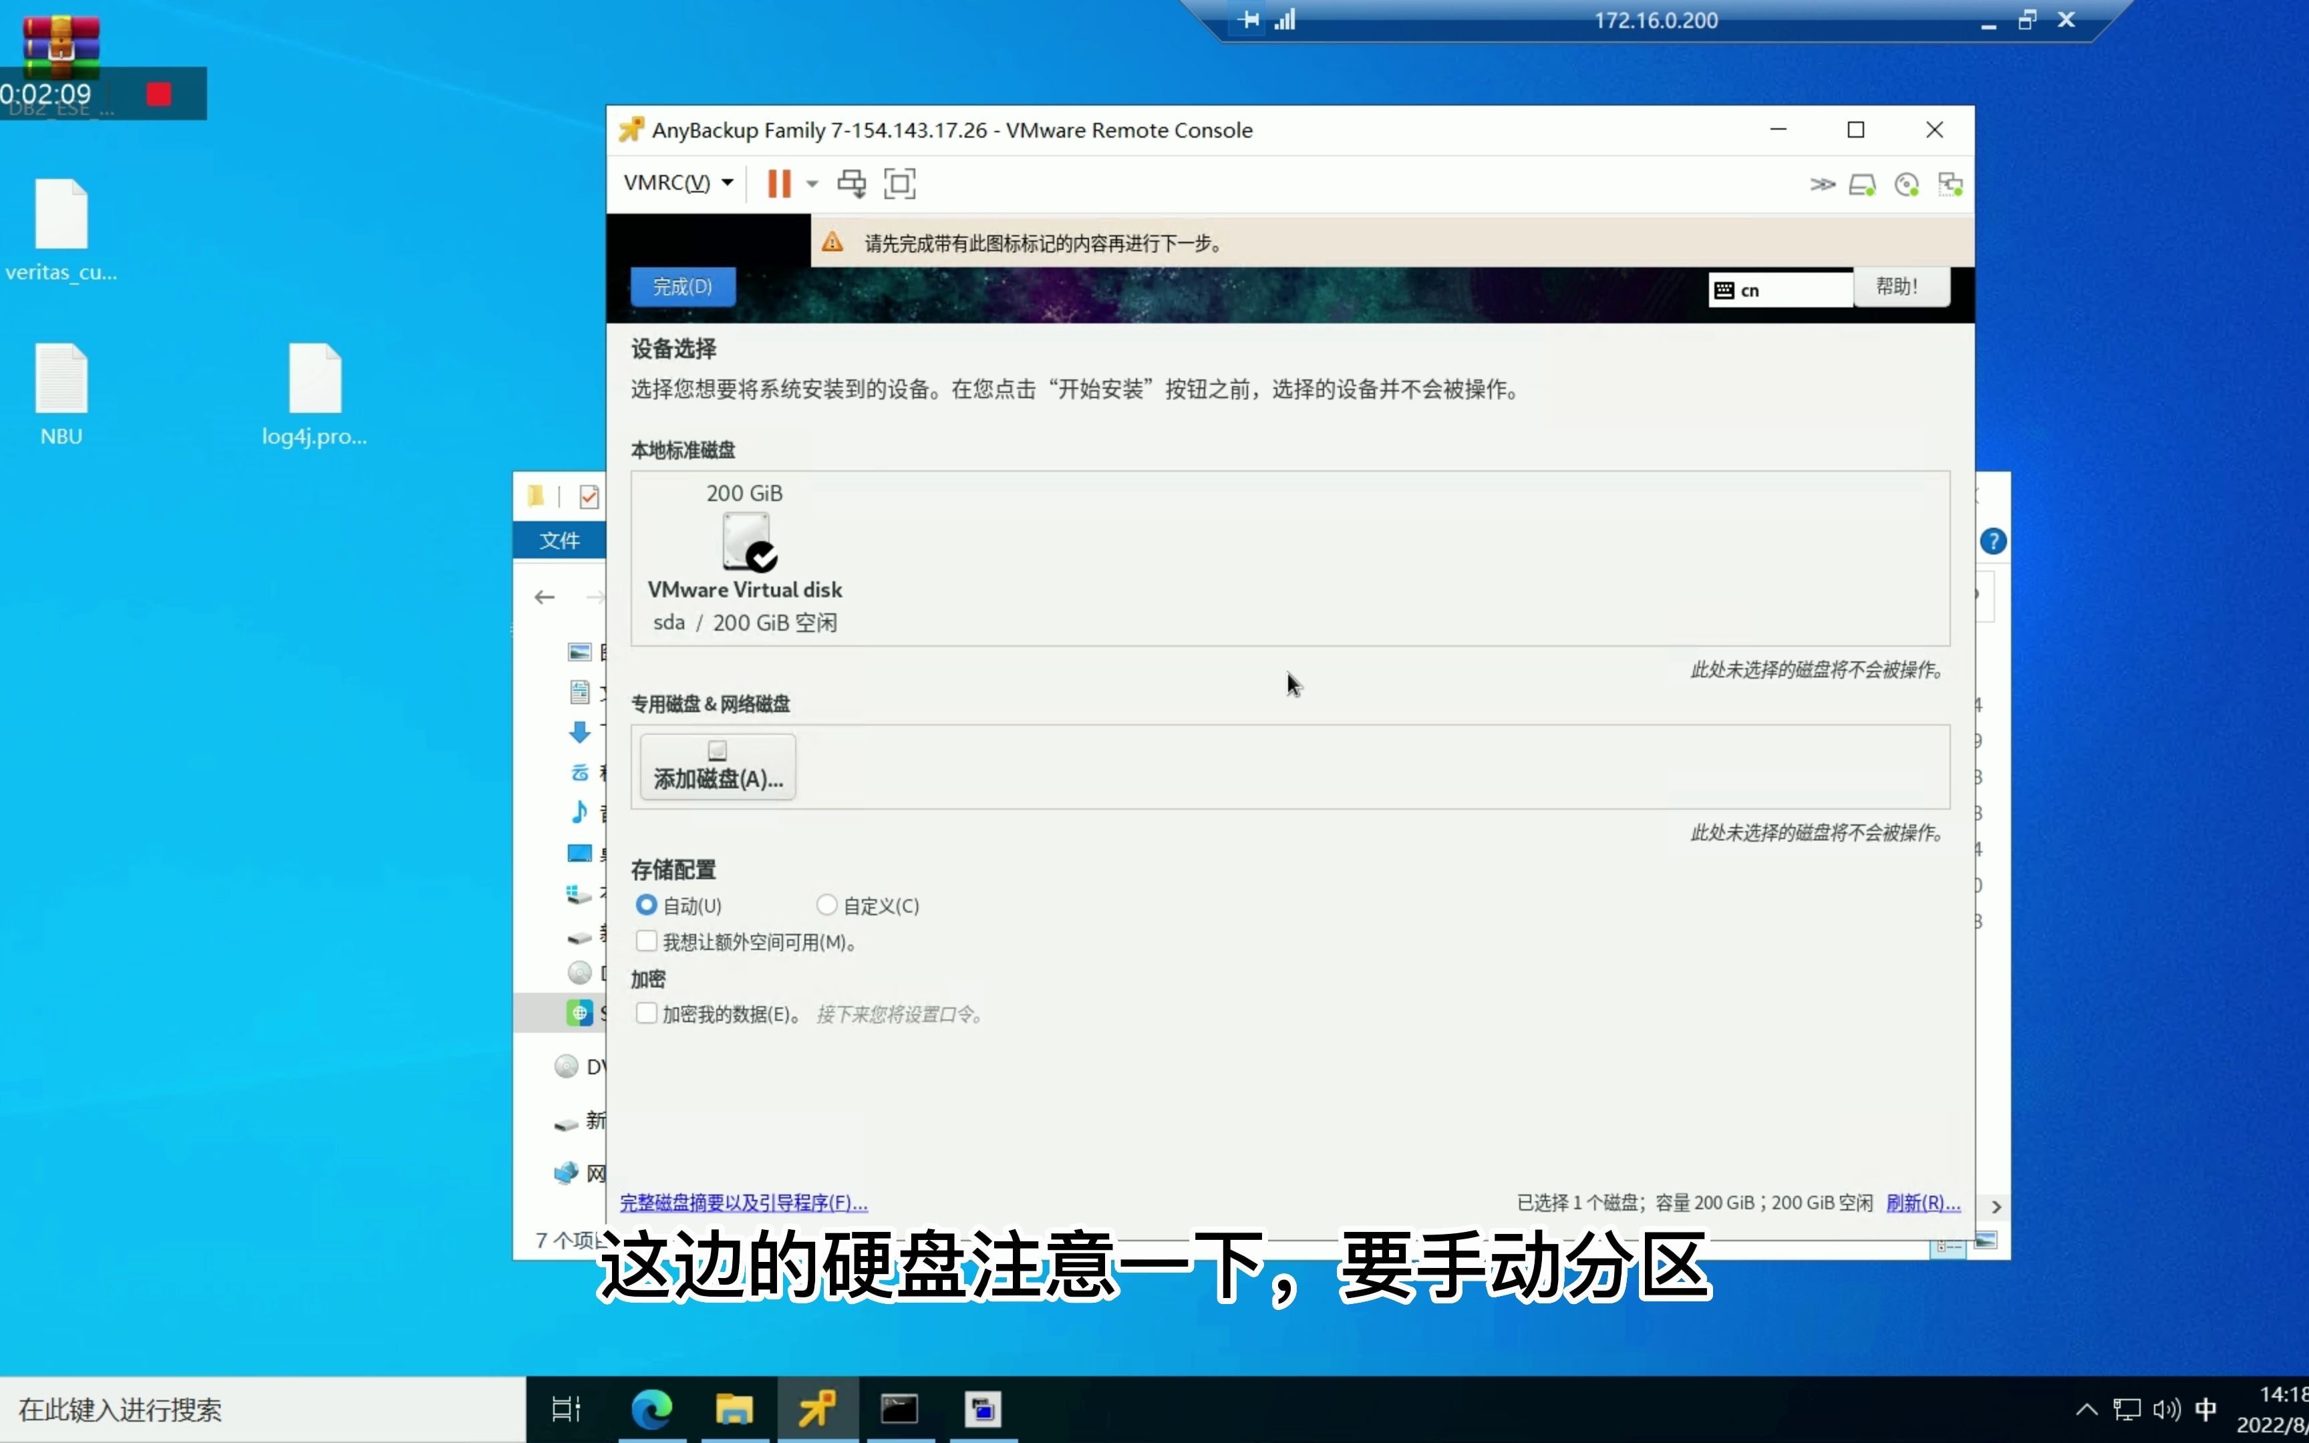
Task: Click the back arrow in File Explorer
Action: pyautogui.click(x=545, y=597)
